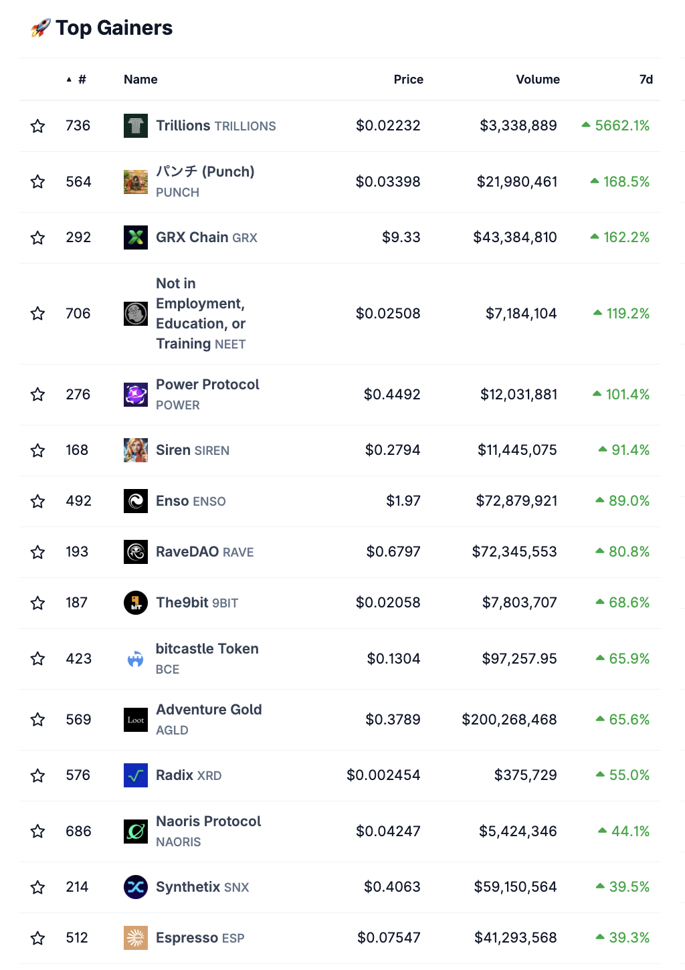685x970 pixels.
Task: Sort by 7d change column header
Action: coord(646,80)
